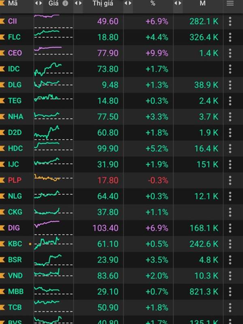Viewport: 243px width, 324px height.
Task: Sort by the Thị giá column header
Action: 103,4
